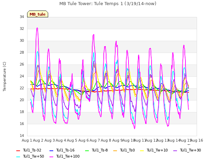This screenshot has width=217, height=163.
Task: Click the blue Tul1_Ts-16 legend swatch
Action: tap(51, 150)
